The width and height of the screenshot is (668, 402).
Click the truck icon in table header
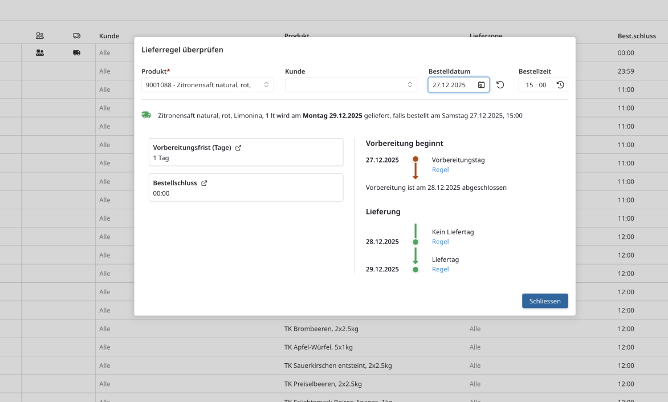pyautogui.click(x=76, y=36)
